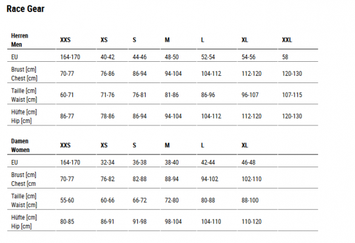Click Women's waist value 55-60
Screen dimensions: 355x243
(67, 200)
